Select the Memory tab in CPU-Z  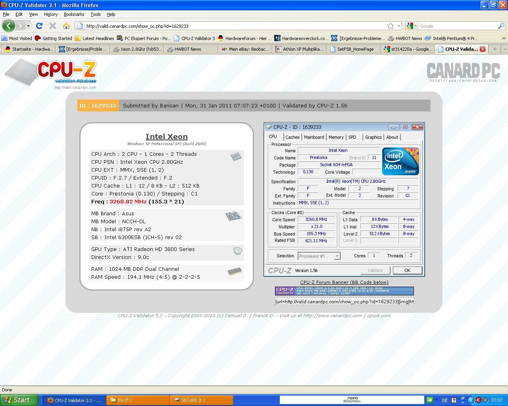[336, 137]
